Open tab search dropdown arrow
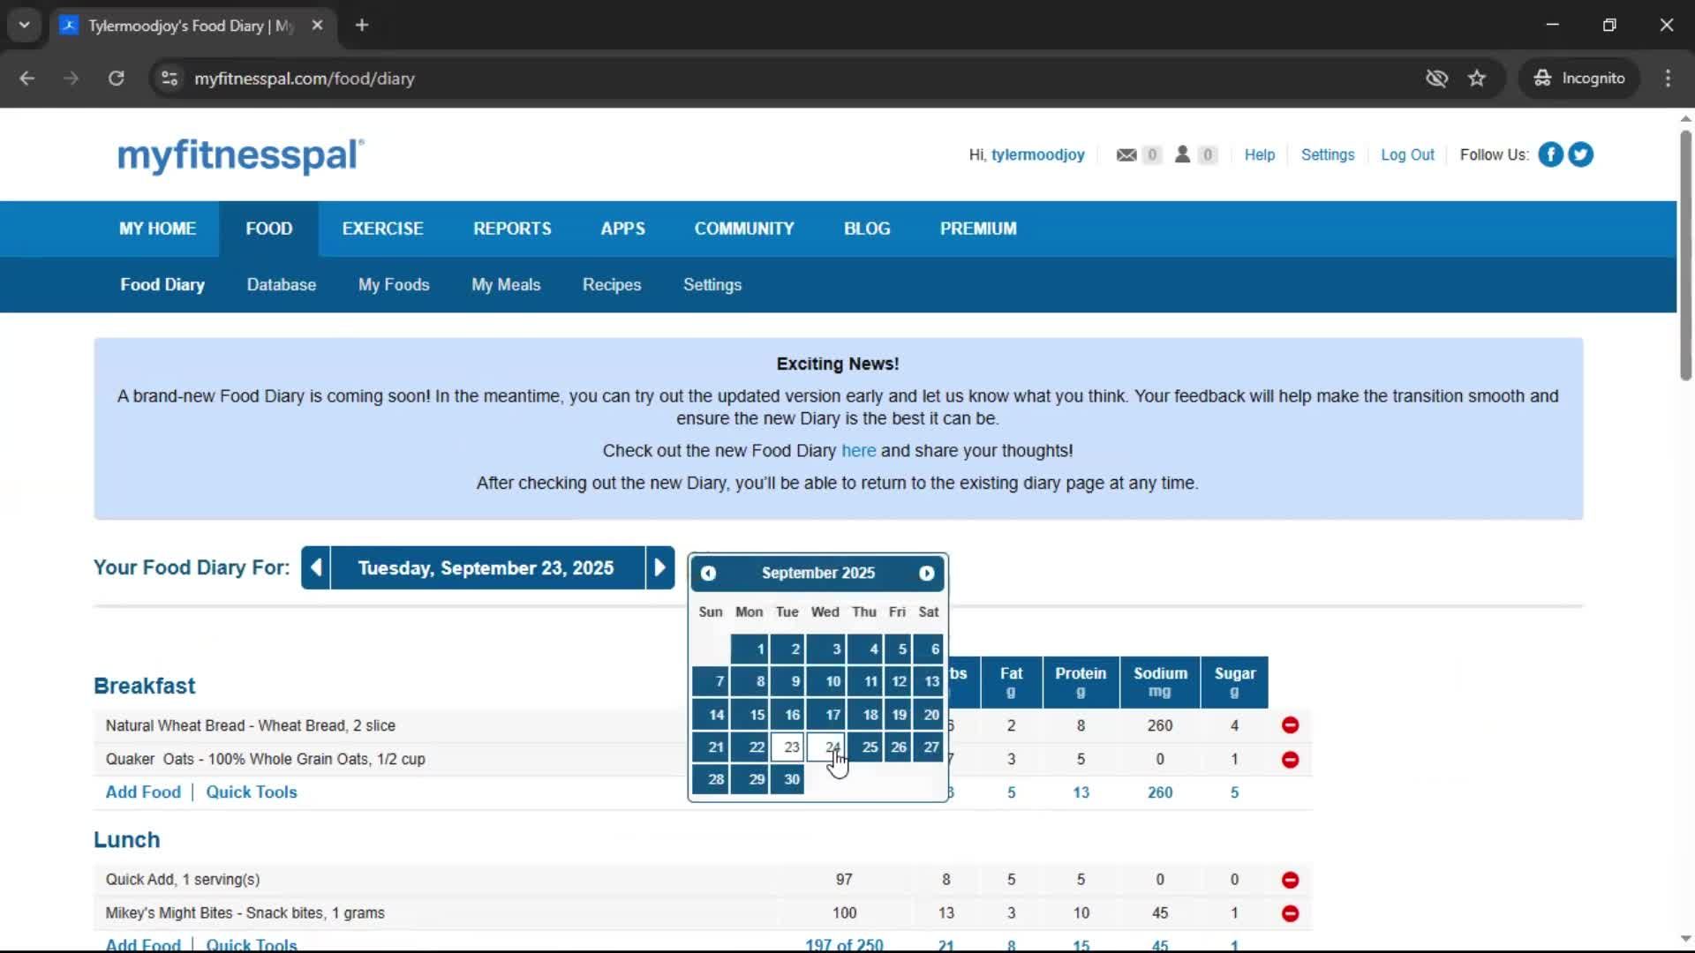The height and width of the screenshot is (953, 1695). (25, 26)
